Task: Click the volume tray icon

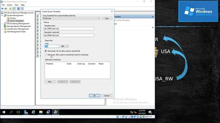Action: [135, 112]
